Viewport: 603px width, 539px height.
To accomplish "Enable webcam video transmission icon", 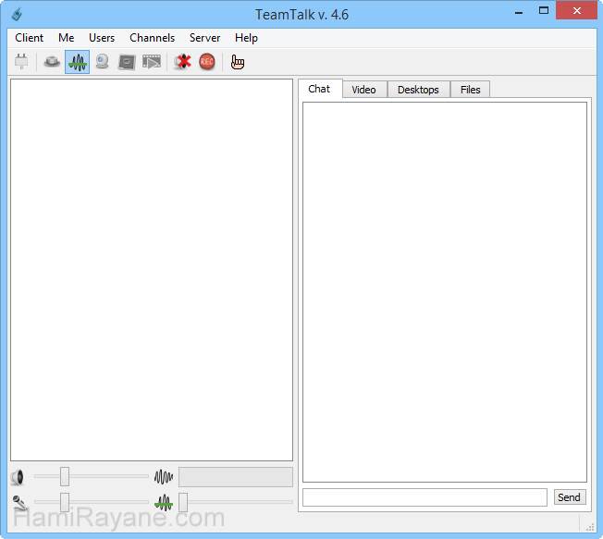I will [102, 62].
